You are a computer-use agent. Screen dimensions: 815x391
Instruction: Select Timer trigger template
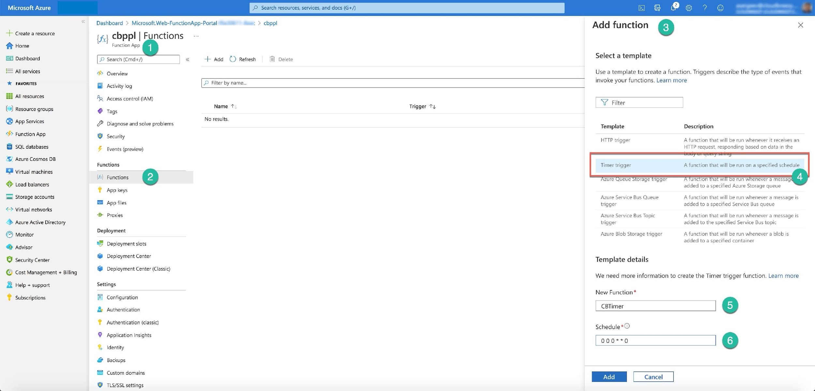click(x=700, y=165)
